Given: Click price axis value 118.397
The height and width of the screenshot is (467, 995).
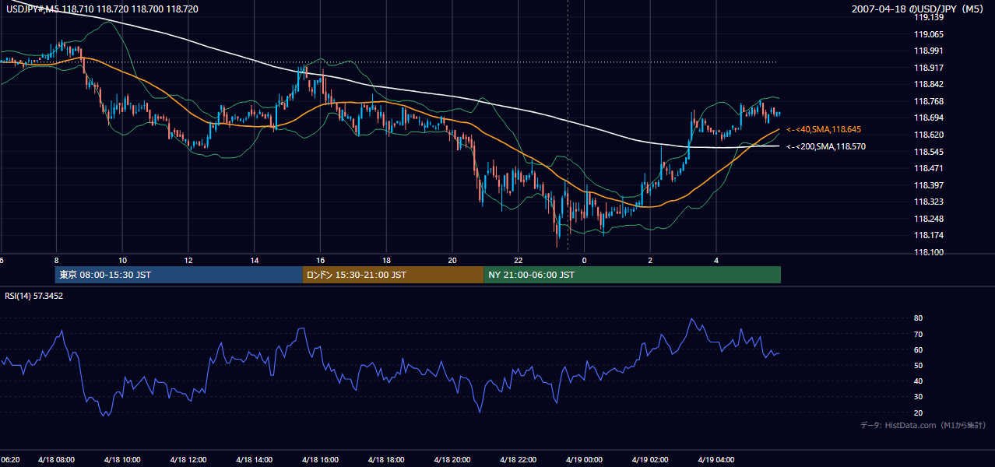Looking at the screenshot, I should (929, 185).
